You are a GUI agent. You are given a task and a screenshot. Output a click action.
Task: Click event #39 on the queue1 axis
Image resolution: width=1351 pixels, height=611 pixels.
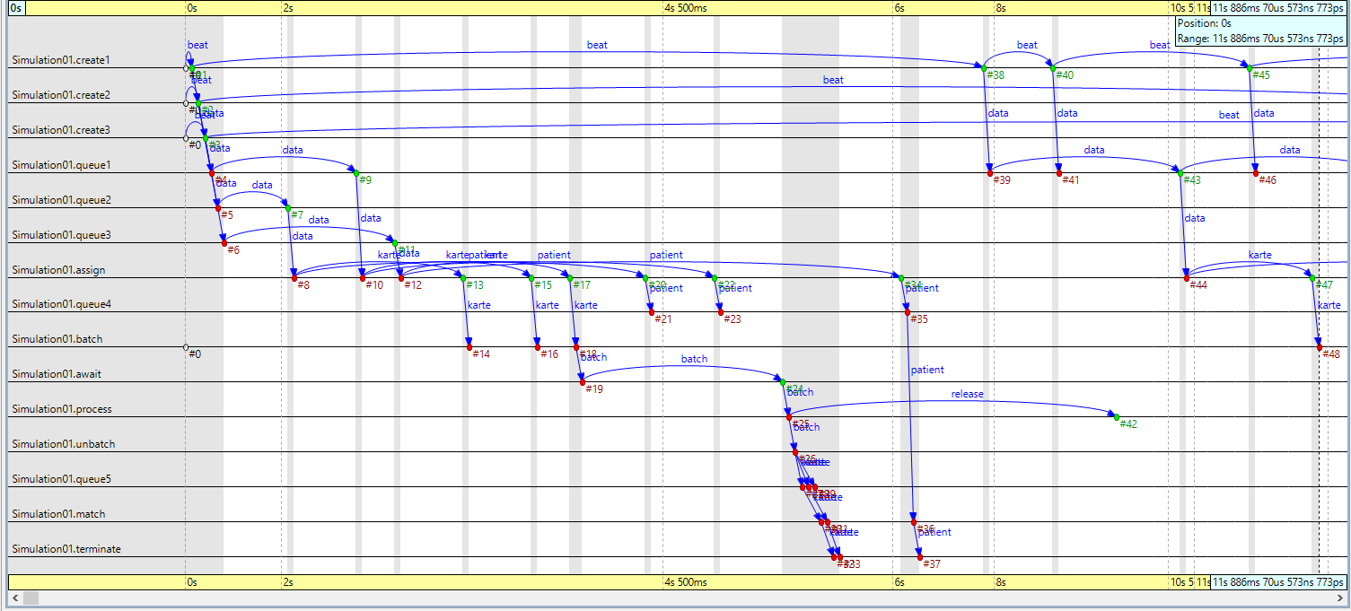click(x=990, y=173)
